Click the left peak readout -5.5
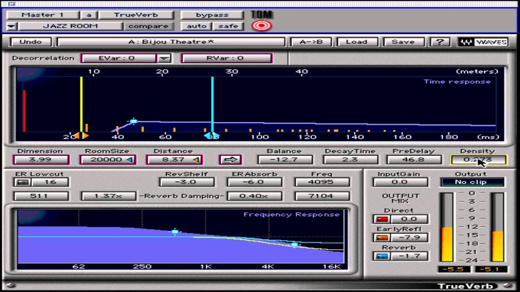 pos(454,269)
